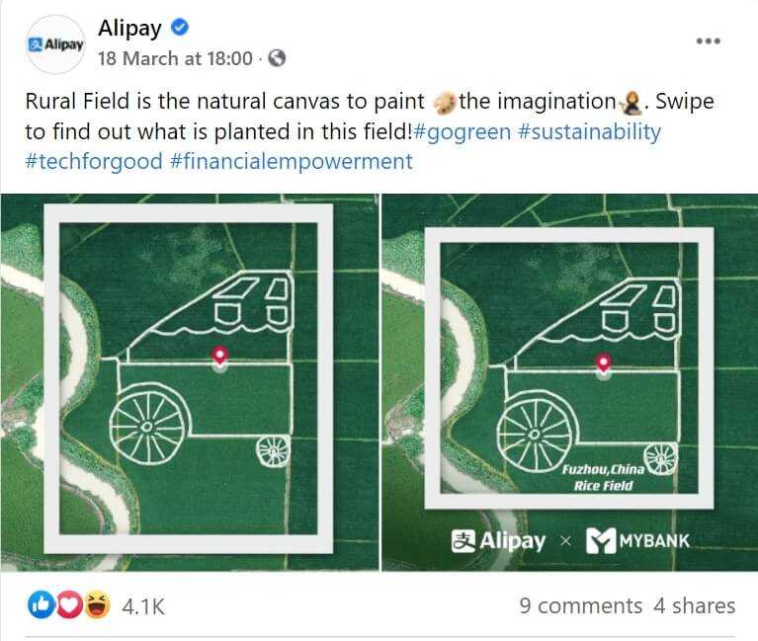This screenshot has width=758, height=641.
Task: Open the 9 comments link
Action: pyautogui.click(x=581, y=605)
